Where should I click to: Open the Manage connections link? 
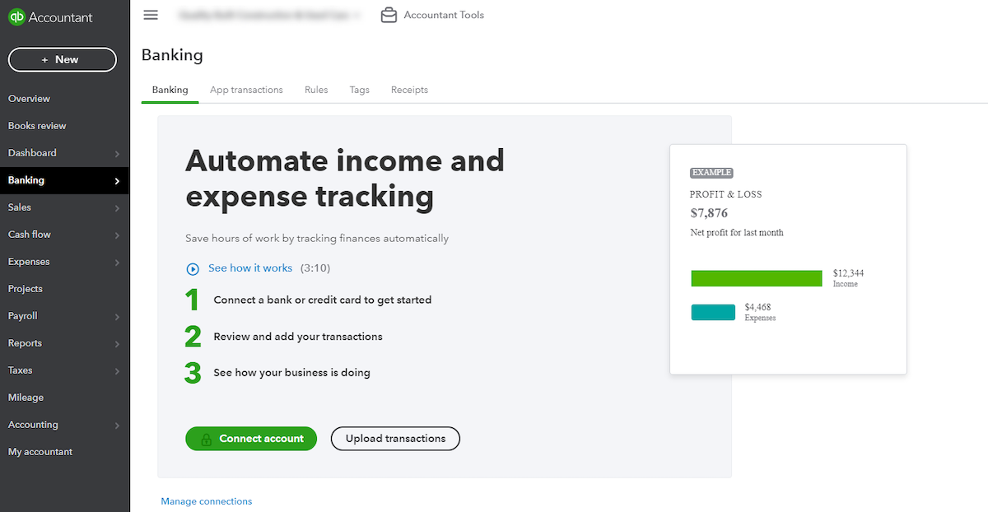point(207,501)
